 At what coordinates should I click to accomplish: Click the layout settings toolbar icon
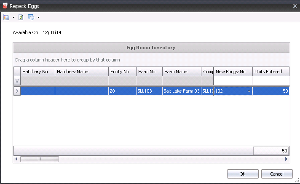coord(31,17)
